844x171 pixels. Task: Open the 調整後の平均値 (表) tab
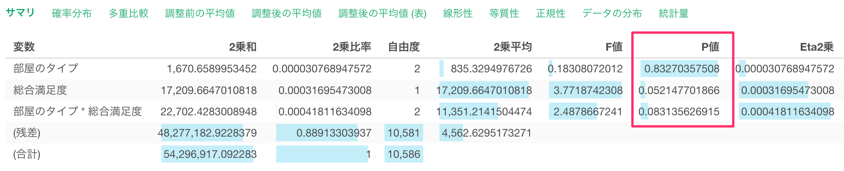(x=382, y=14)
